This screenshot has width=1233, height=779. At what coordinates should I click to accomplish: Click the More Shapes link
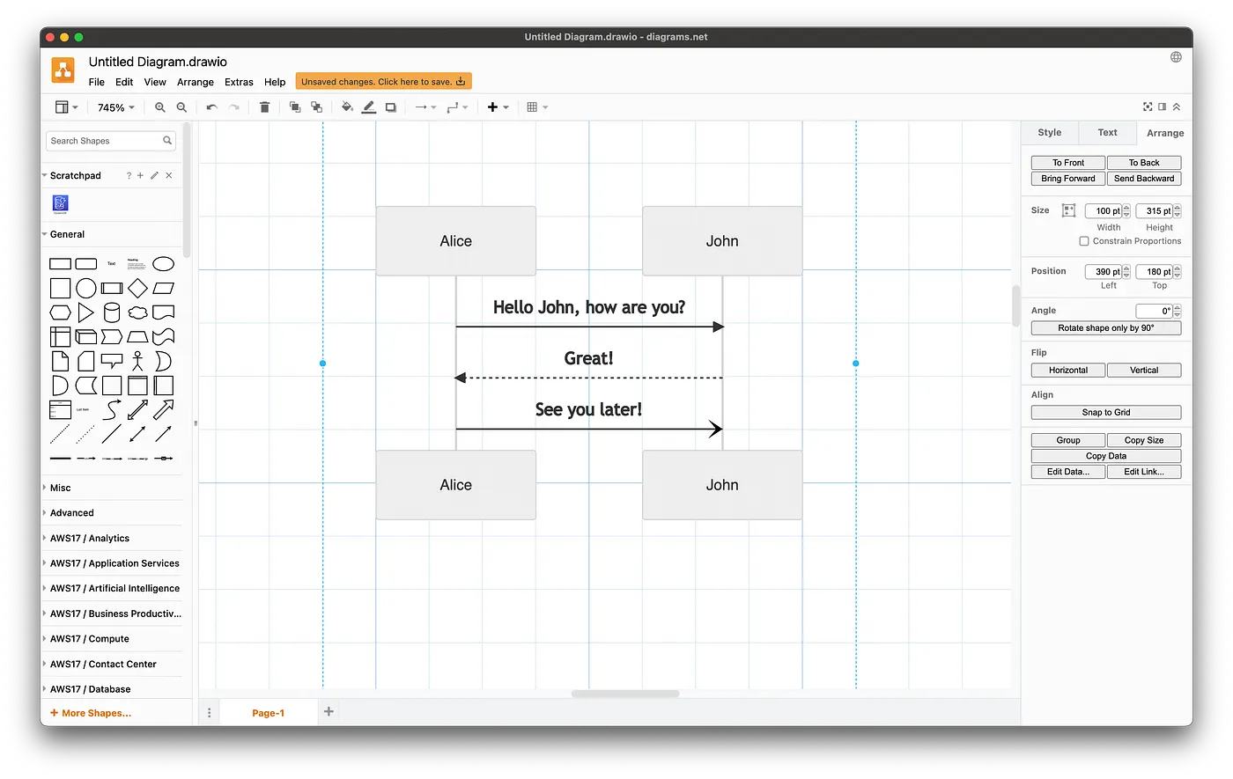(x=91, y=712)
